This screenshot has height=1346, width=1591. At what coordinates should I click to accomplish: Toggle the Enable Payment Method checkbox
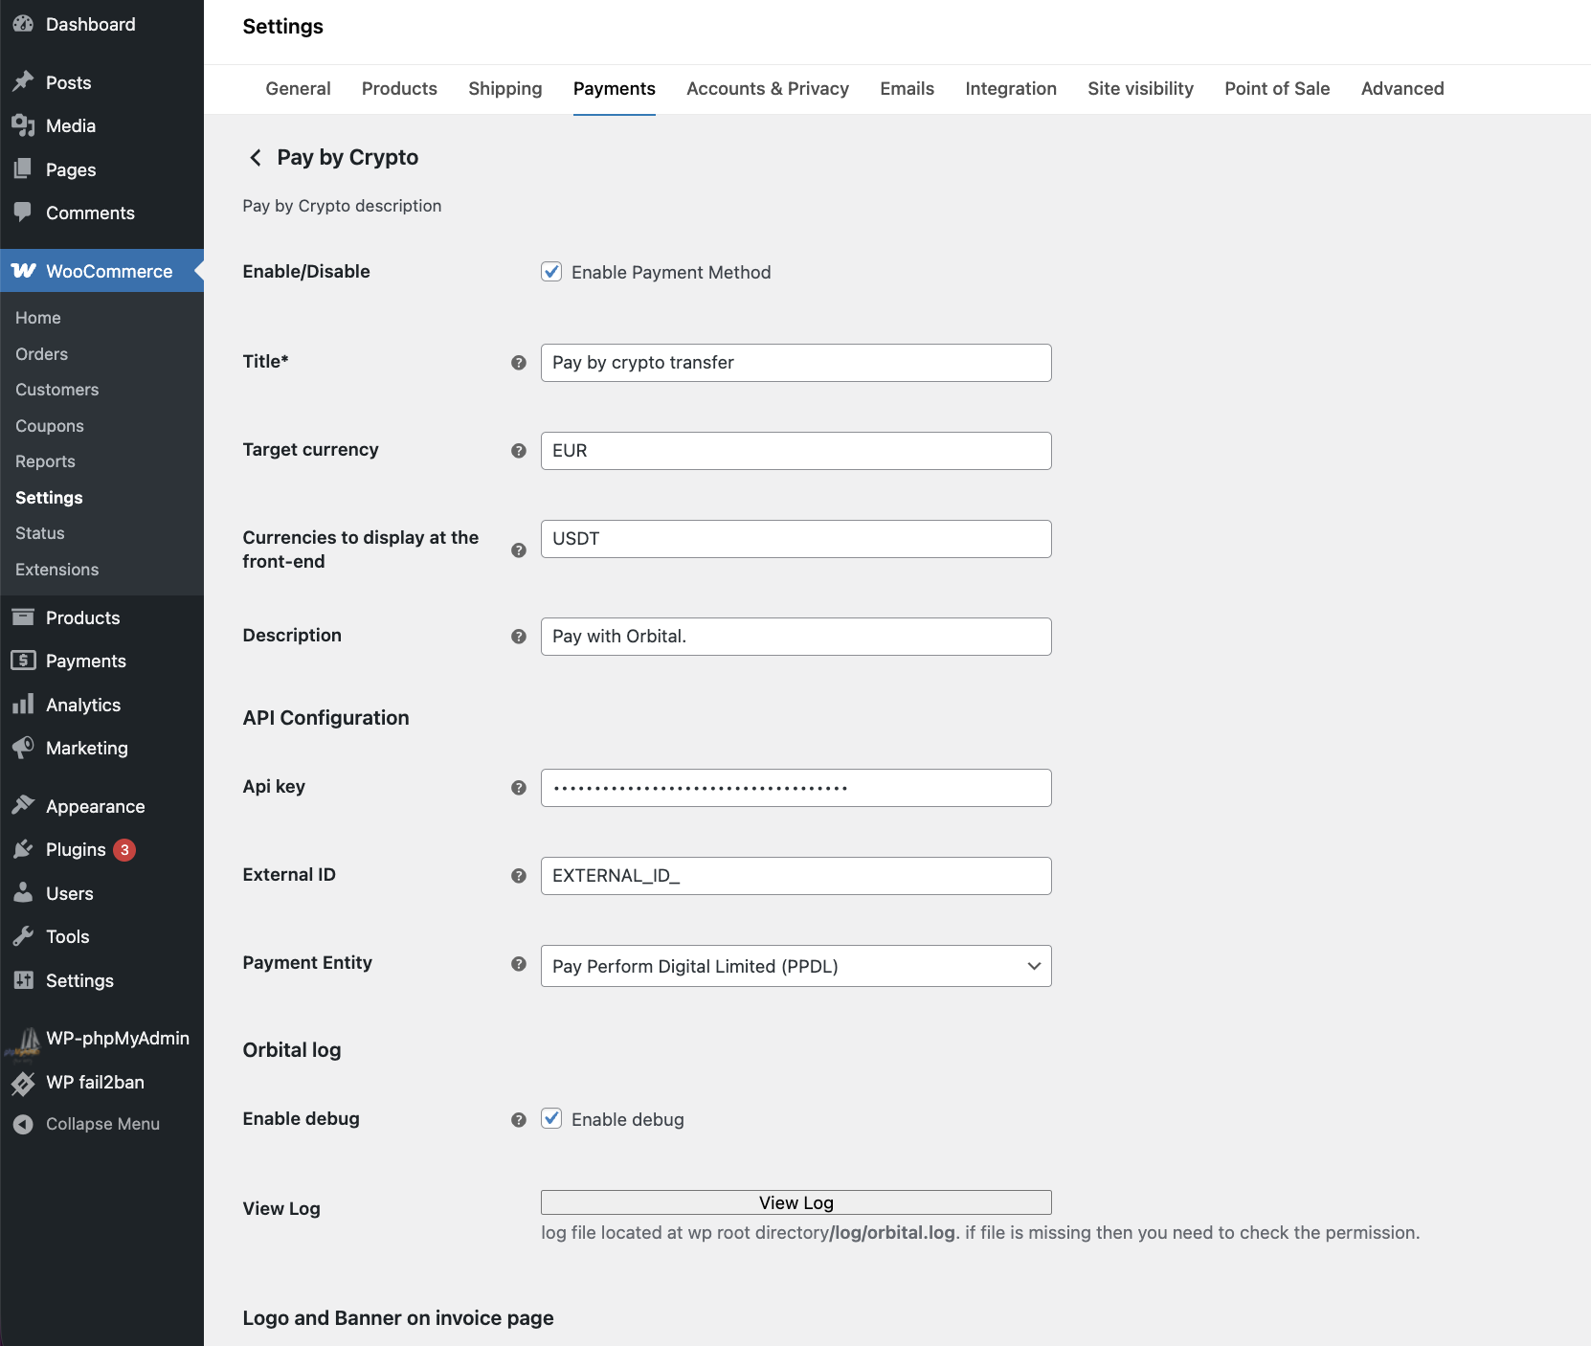click(551, 272)
